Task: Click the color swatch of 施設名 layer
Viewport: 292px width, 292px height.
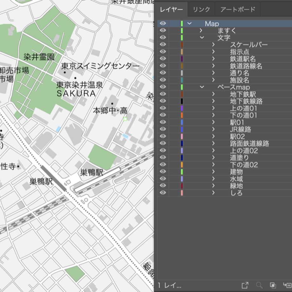Action: [x=182, y=80]
